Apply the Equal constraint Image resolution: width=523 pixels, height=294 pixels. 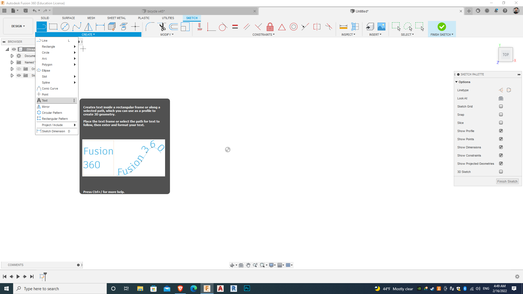click(235, 26)
